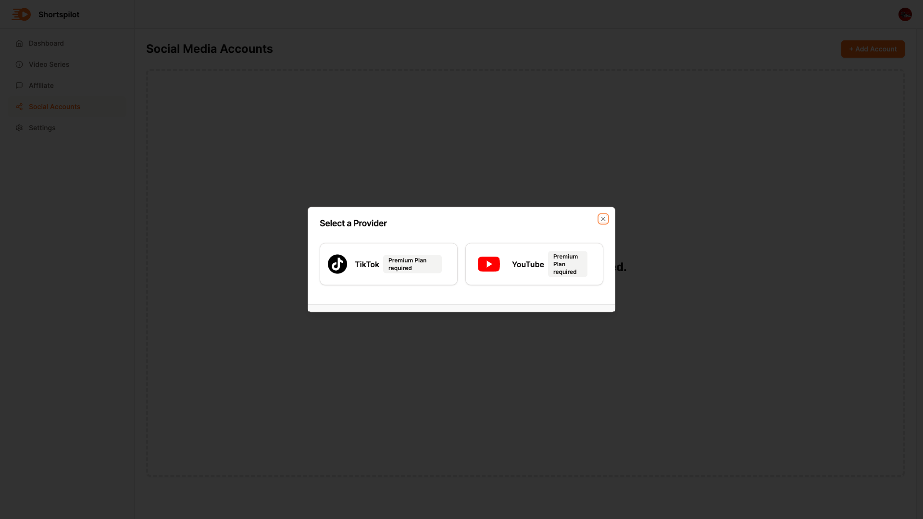Close the Select a Provider dialog
The height and width of the screenshot is (519, 923).
603,219
